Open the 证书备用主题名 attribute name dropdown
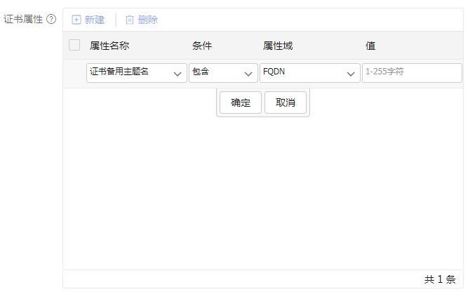 click(137, 73)
